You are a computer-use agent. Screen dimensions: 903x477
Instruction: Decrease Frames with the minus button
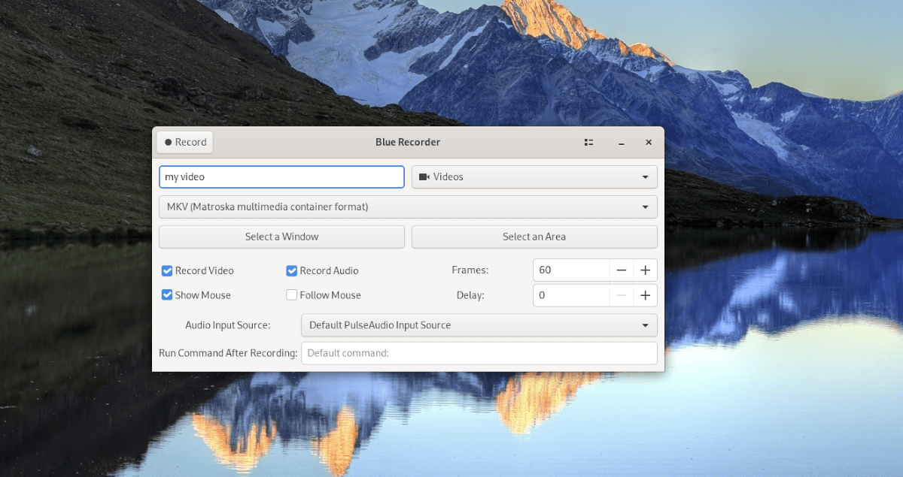[622, 270]
